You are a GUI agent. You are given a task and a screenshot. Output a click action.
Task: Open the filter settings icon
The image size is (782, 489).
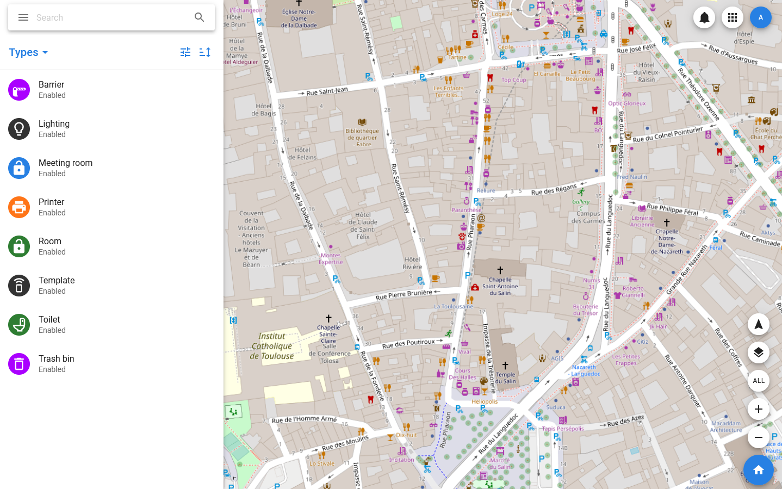[185, 52]
